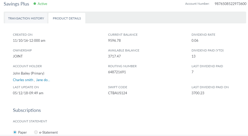
Task: Click the SWIFT code CTBAUS124
Action: (117, 93)
